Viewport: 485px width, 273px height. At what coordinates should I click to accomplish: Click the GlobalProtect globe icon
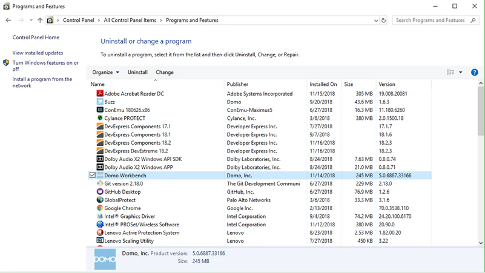[x=99, y=200]
